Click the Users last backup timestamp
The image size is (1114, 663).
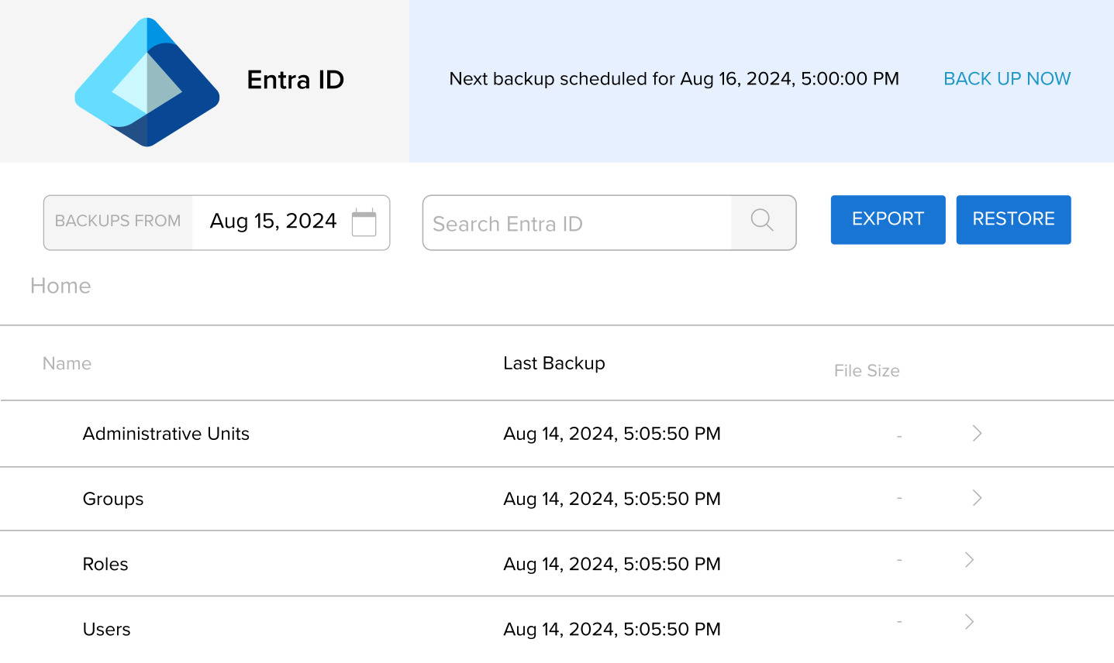(612, 629)
